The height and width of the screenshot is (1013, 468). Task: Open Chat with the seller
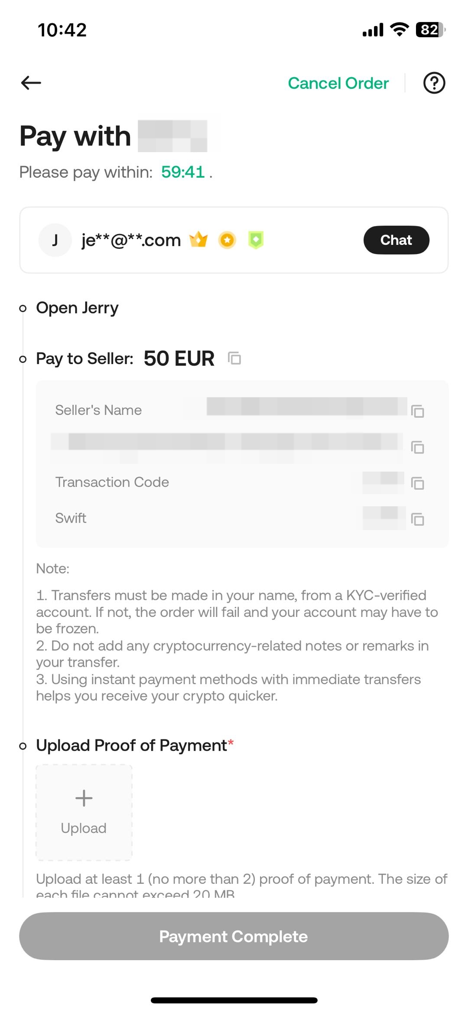396,240
